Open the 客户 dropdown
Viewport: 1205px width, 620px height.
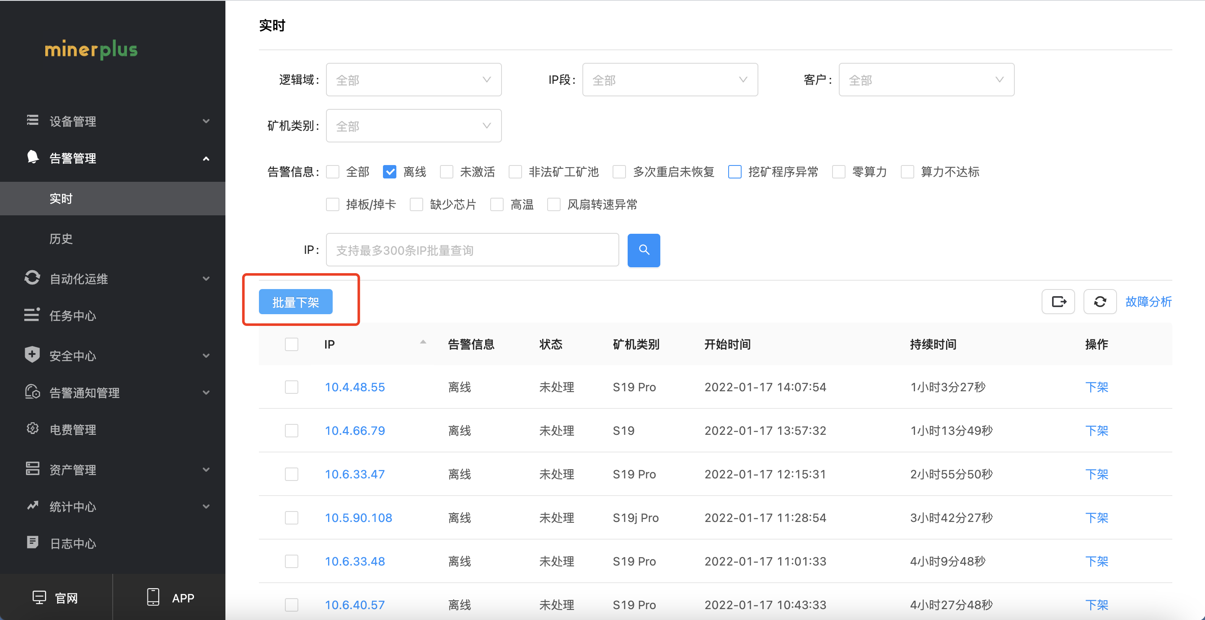pos(926,80)
